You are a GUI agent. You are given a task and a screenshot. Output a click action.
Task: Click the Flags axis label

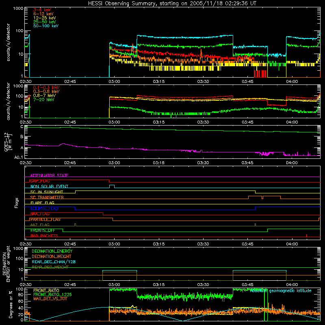pos(16,203)
